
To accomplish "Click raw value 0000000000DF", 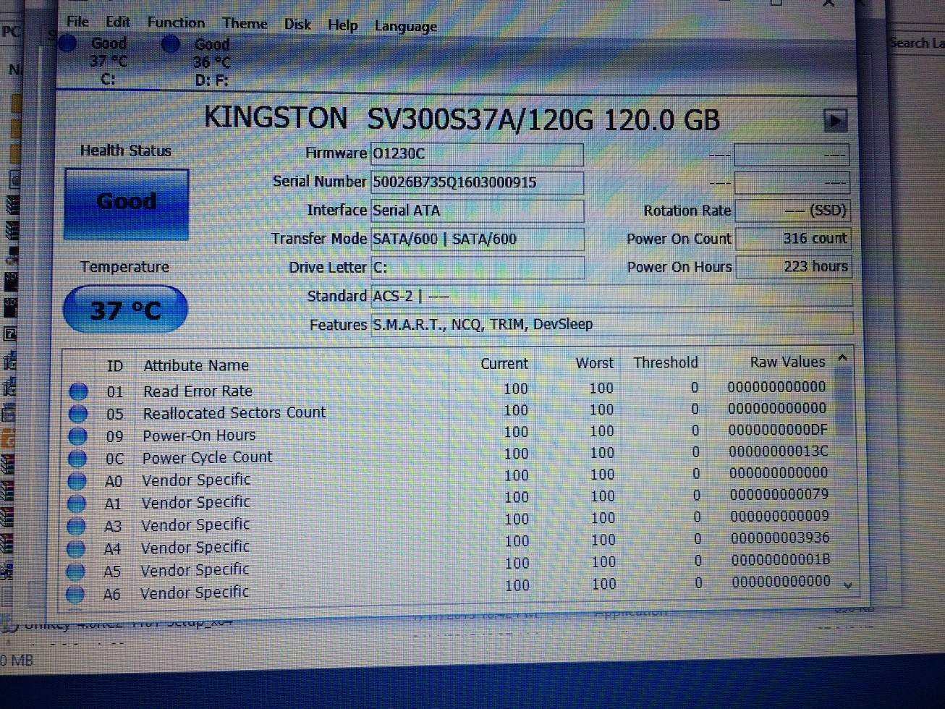I will [x=778, y=430].
